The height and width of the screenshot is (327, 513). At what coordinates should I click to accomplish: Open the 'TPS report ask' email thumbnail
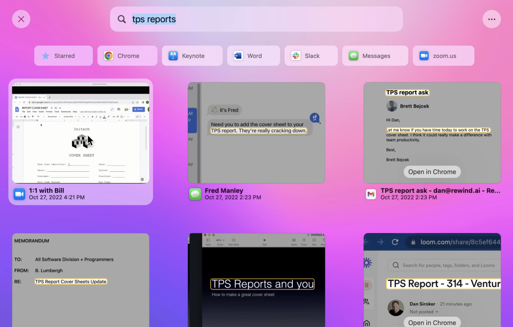(432, 133)
